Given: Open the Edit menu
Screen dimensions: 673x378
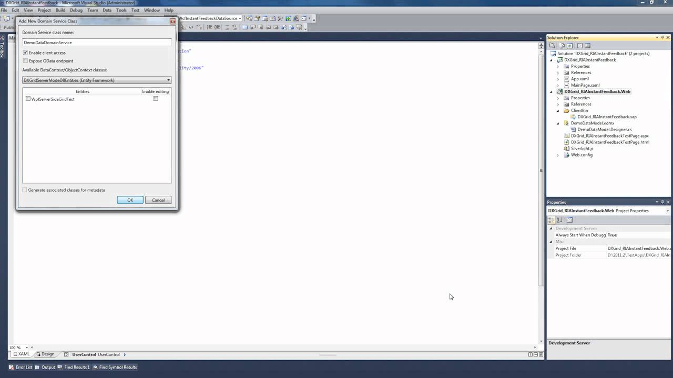Looking at the screenshot, I should [15, 10].
